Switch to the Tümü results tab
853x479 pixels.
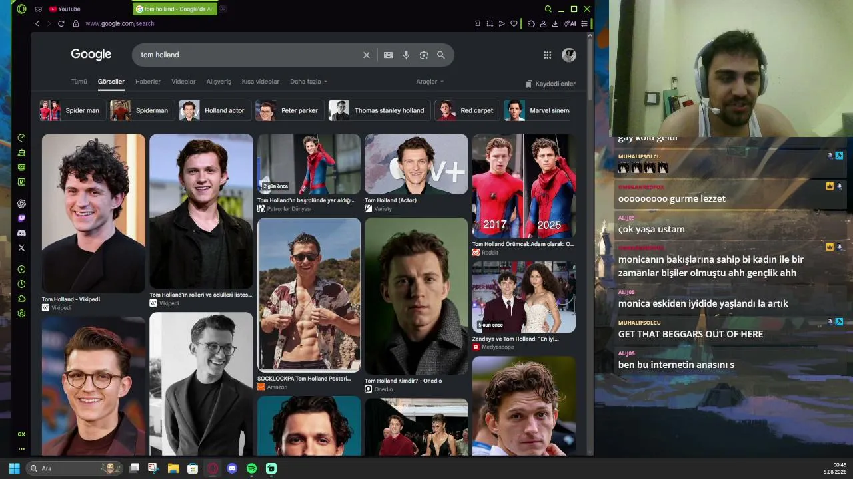point(79,82)
